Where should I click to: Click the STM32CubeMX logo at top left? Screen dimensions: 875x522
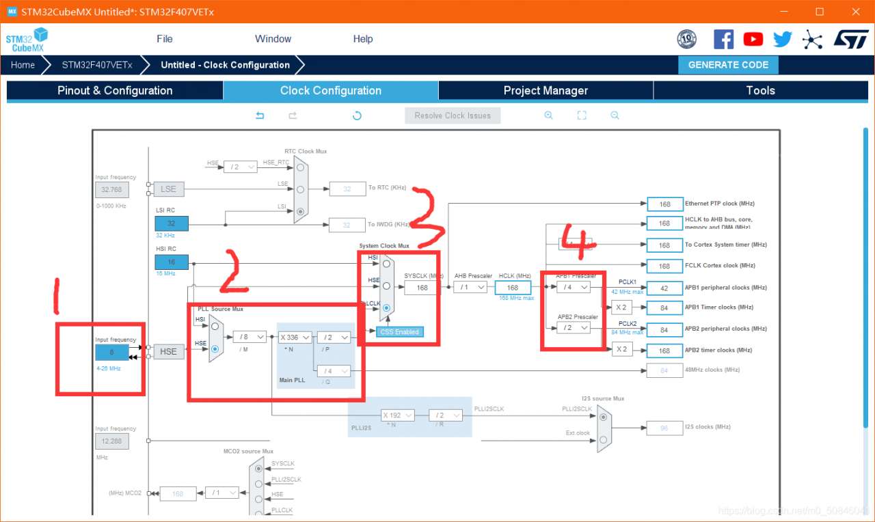[27, 40]
